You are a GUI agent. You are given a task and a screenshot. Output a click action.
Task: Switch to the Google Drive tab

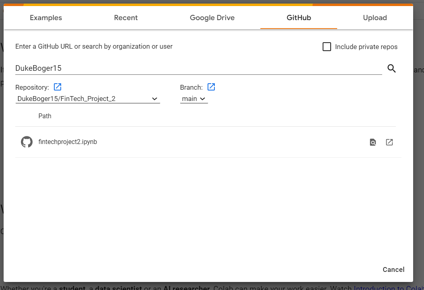click(x=212, y=18)
